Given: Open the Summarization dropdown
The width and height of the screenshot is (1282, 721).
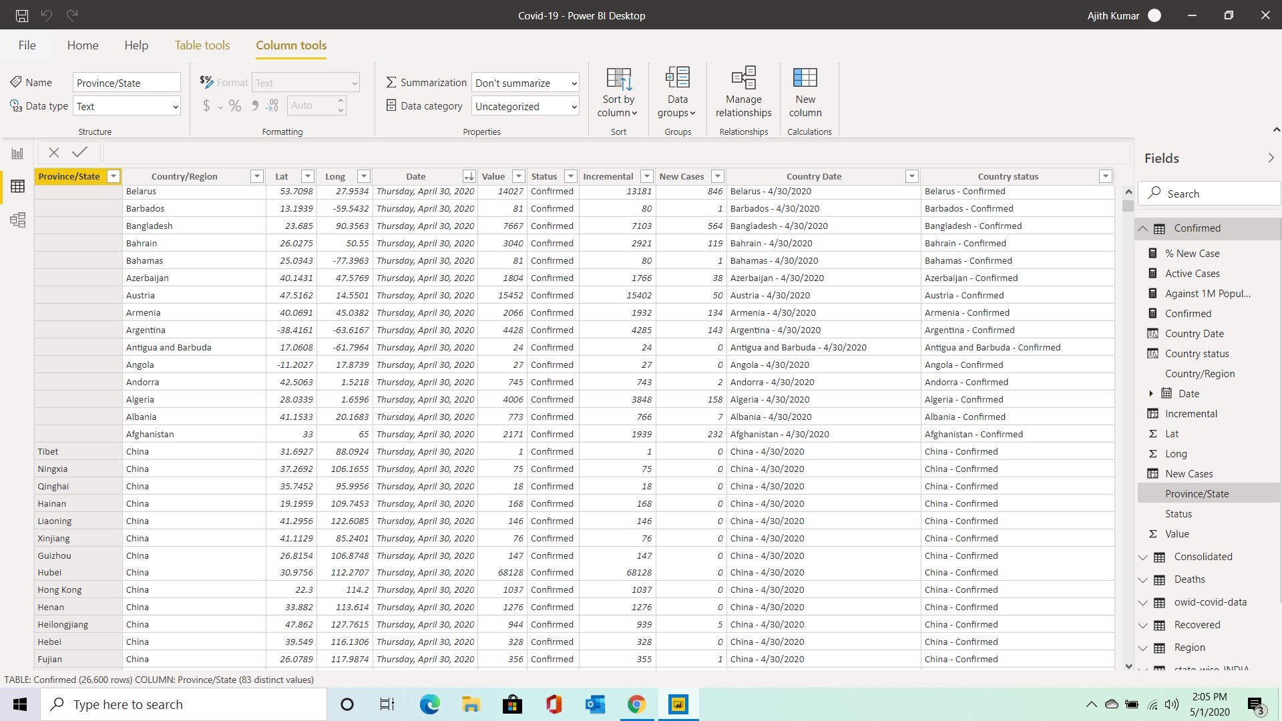Looking at the screenshot, I should [x=525, y=83].
